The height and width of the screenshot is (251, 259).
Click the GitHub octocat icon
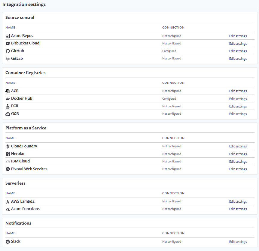[x=8, y=51]
